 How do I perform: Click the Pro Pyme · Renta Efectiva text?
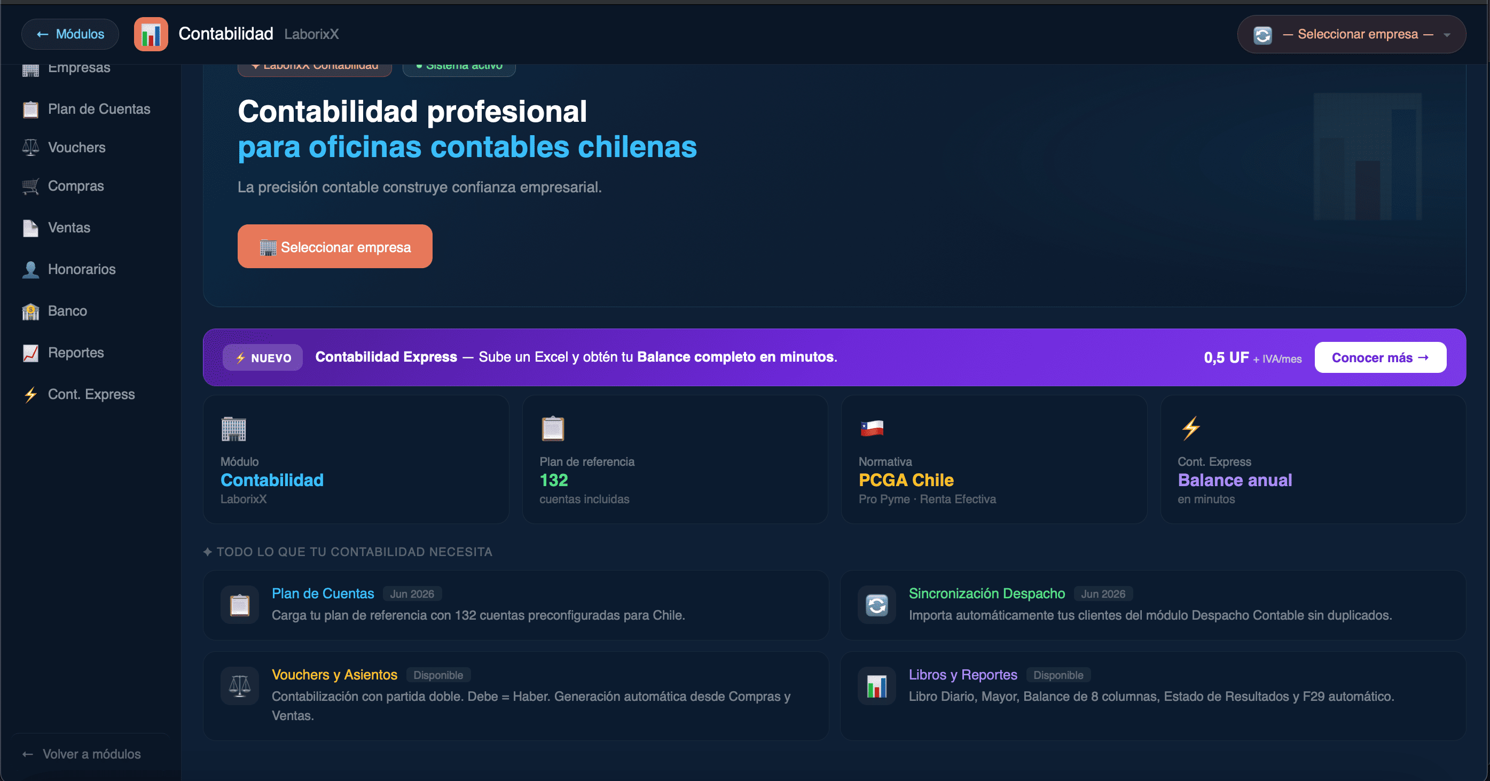(927, 499)
